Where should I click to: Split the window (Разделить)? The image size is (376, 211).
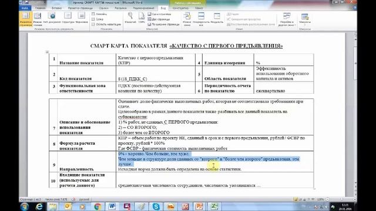coord(217,18)
